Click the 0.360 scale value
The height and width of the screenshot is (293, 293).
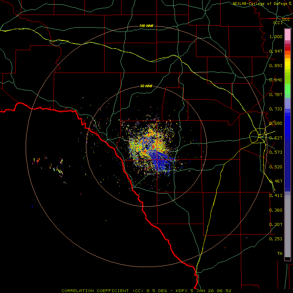pyautogui.click(x=276, y=210)
